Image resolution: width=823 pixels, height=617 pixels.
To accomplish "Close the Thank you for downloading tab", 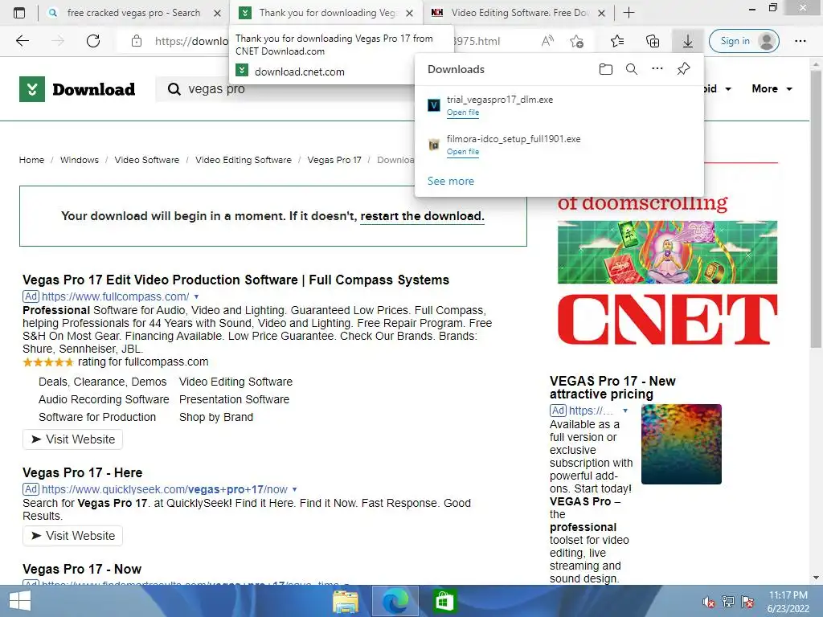I will pos(410,13).
